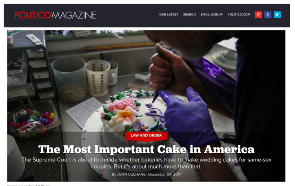Screen dimensions: 295x186
Task: Click the Supreme Court subheadline text
Action: pos(146,163)
